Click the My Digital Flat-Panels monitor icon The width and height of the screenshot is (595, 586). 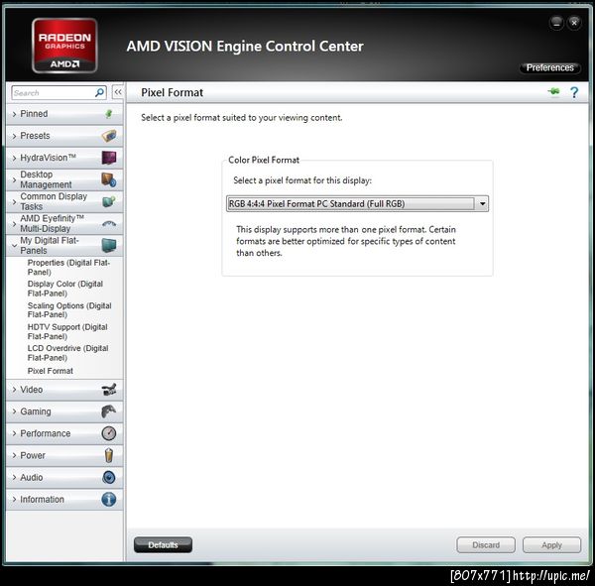pos(109,246)
